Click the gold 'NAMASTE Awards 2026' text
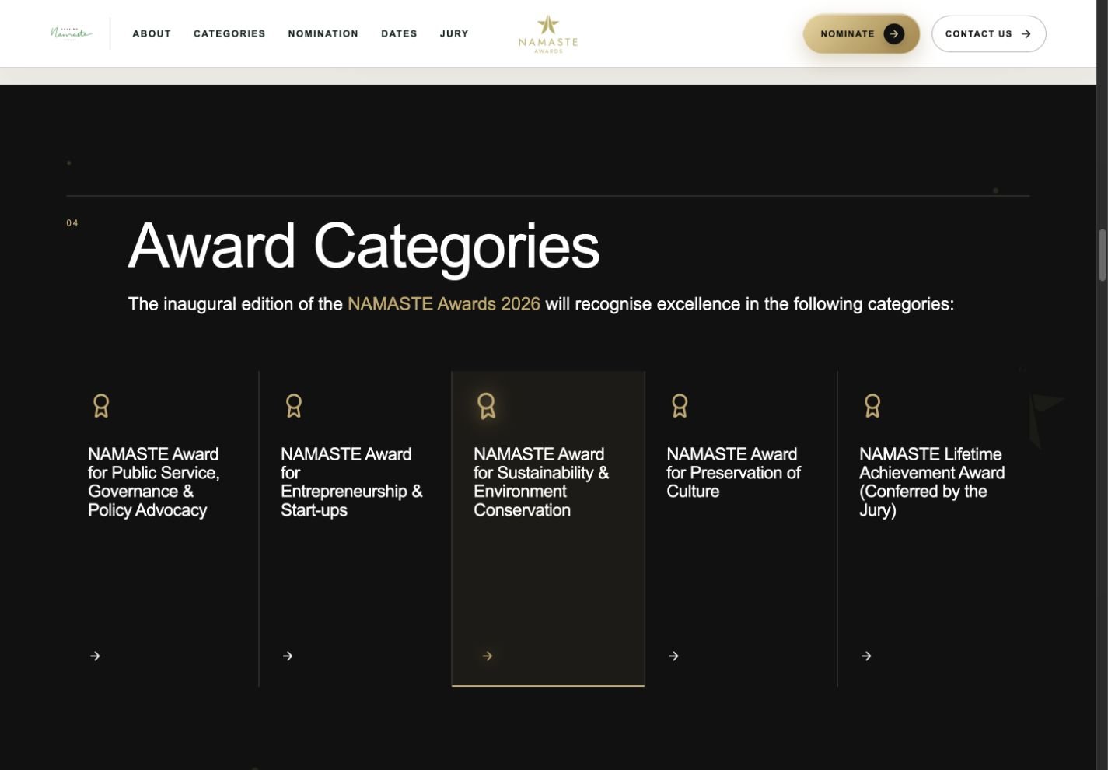 tap(444, 304)
